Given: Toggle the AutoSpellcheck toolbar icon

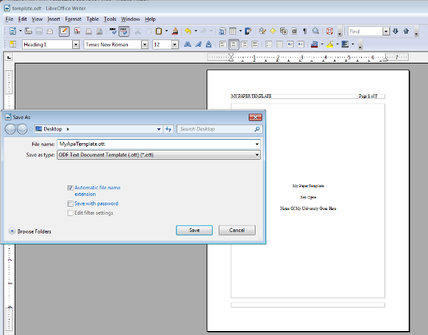Looking at the screenshot, I should [x=124, y=31].
